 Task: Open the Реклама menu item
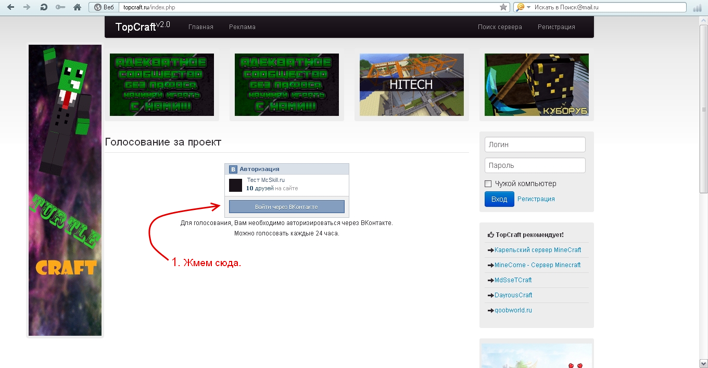click(x=242, y=27)
